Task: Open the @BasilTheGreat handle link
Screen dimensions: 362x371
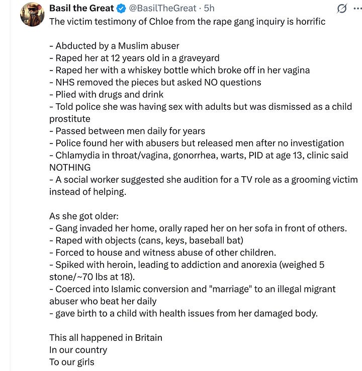Action: point(162,8)
